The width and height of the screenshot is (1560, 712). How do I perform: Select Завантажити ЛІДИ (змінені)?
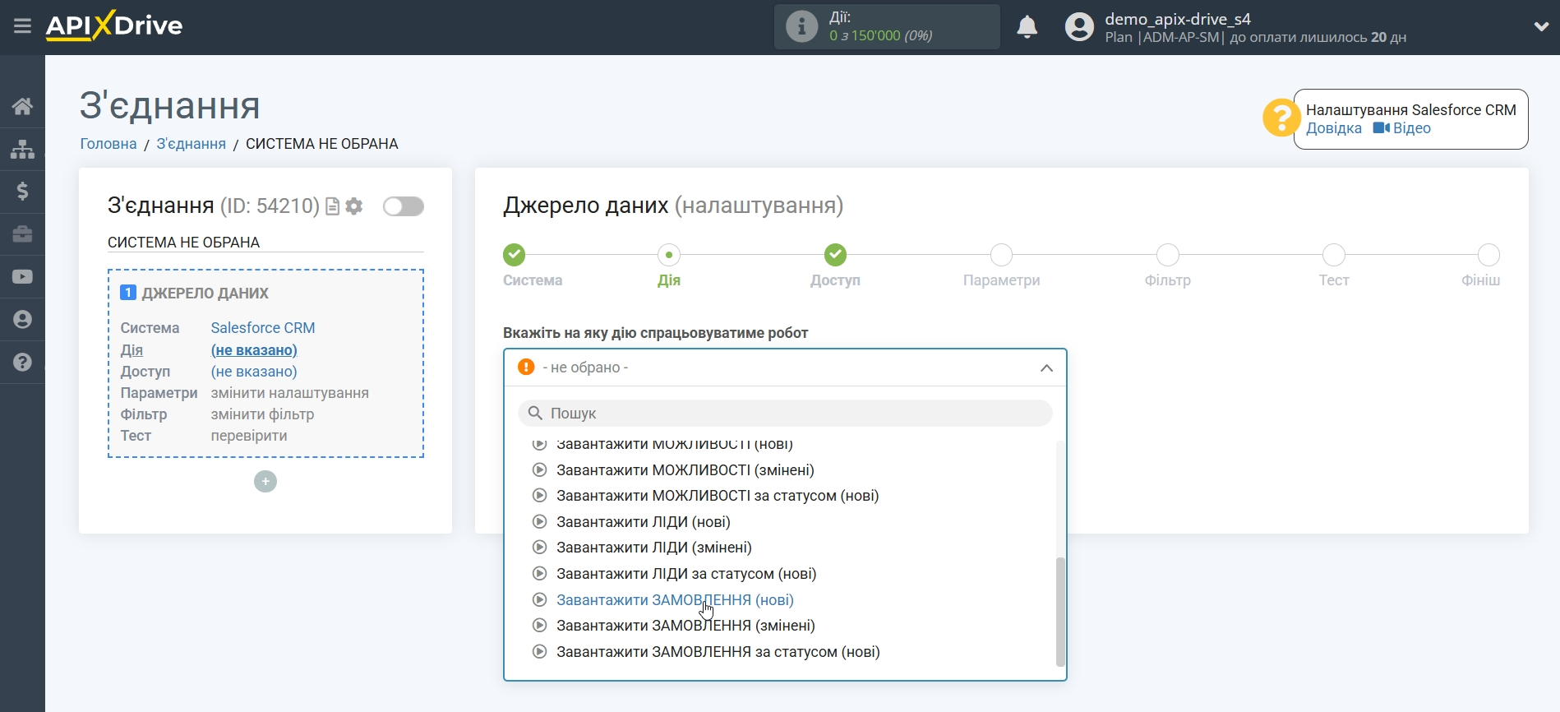click(653, 548)
